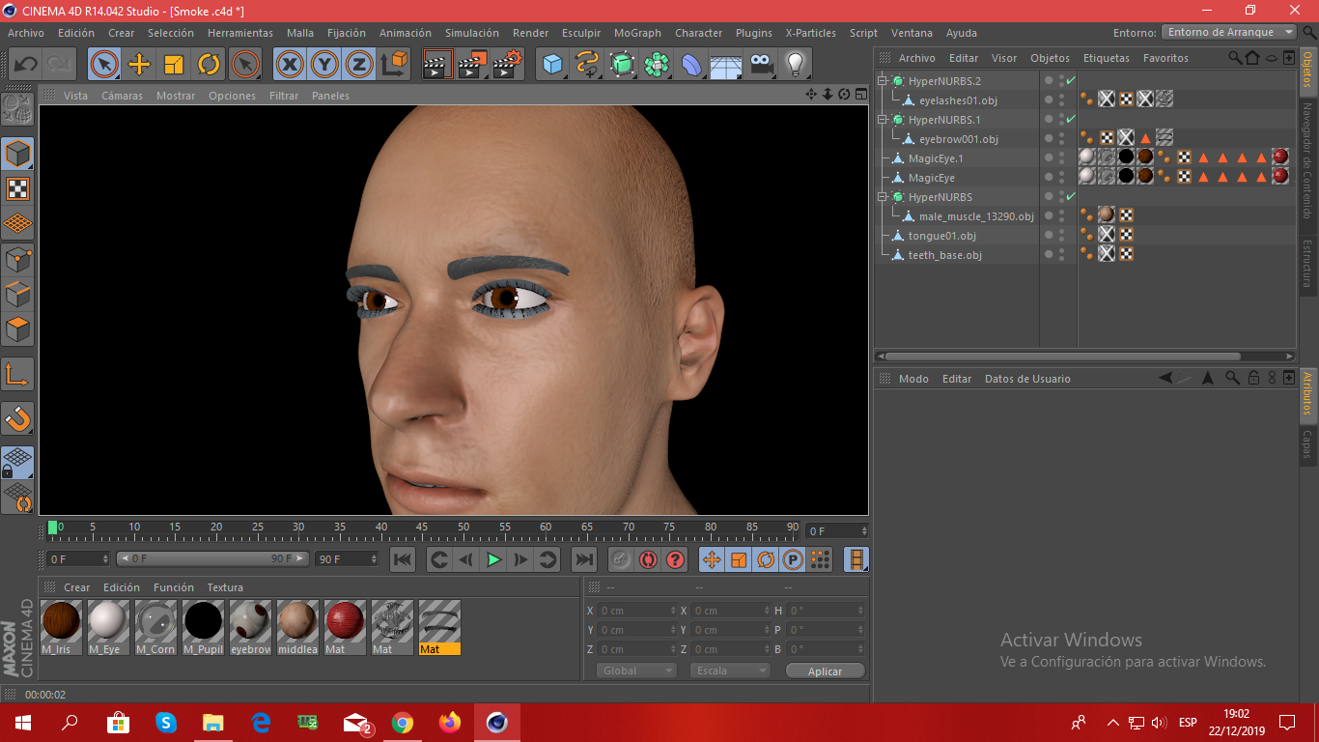The image size is (1319, 742).
Task: Toggle Y-axis lock button
Action: 324,65
